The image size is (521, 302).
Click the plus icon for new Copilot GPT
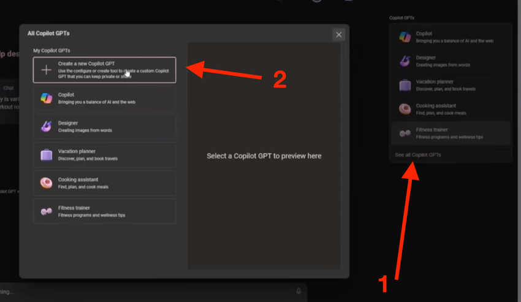tap(47, 70)
